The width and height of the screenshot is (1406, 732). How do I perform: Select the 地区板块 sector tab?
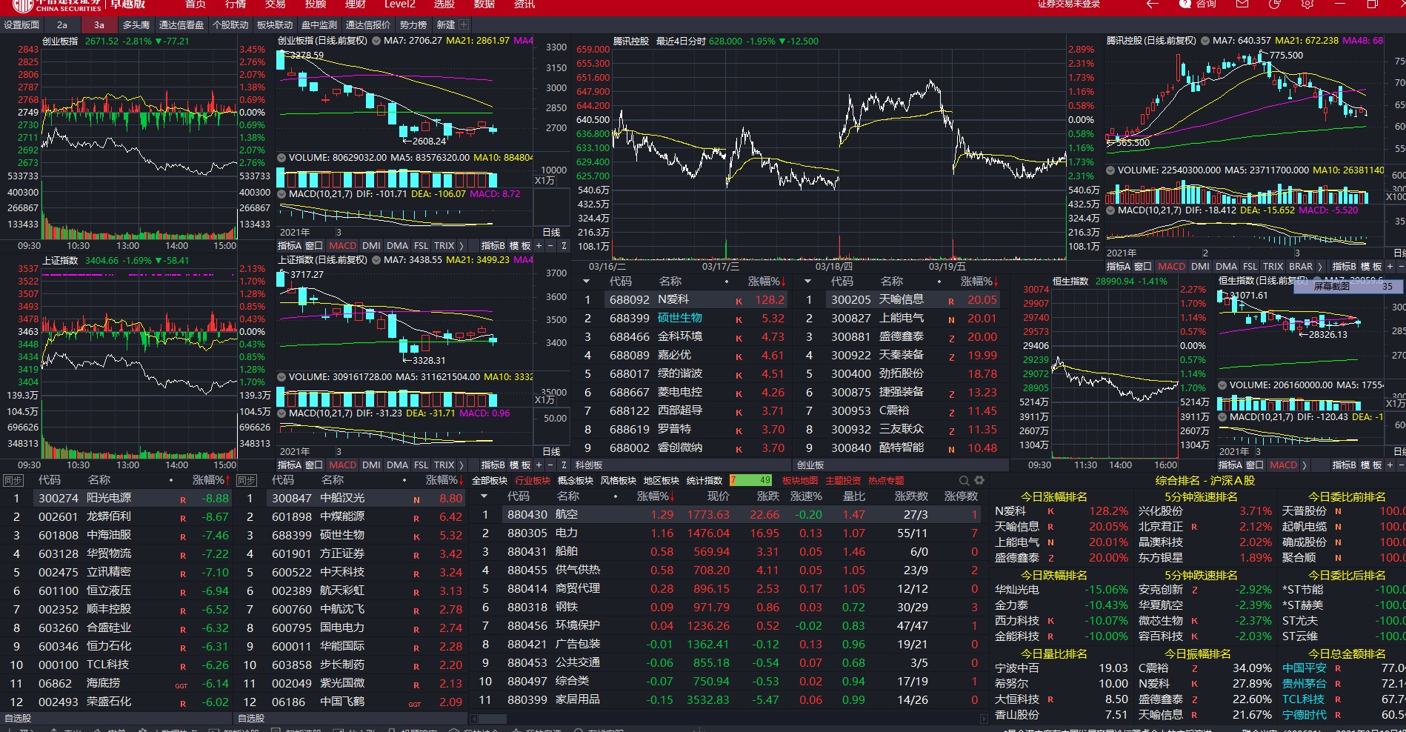click(662, 481)
